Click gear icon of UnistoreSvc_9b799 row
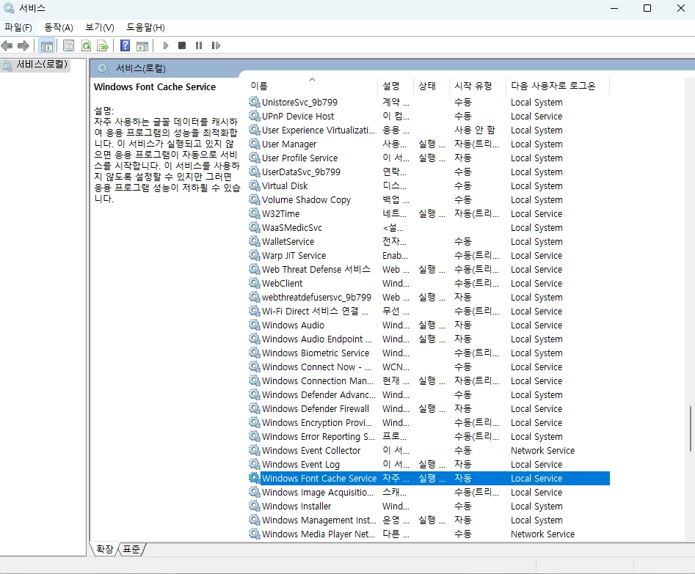This screenshot has width=695, height=574. click(255, 103)
